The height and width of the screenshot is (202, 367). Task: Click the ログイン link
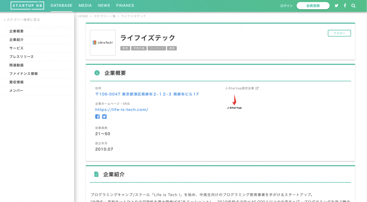click(286, 6)
